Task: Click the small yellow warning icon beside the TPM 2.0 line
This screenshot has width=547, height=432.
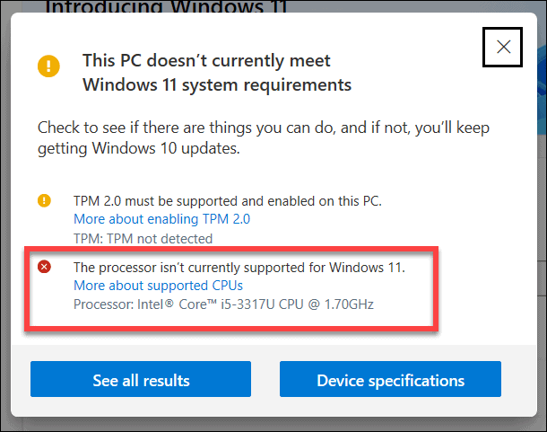Action: pos(44,200)
